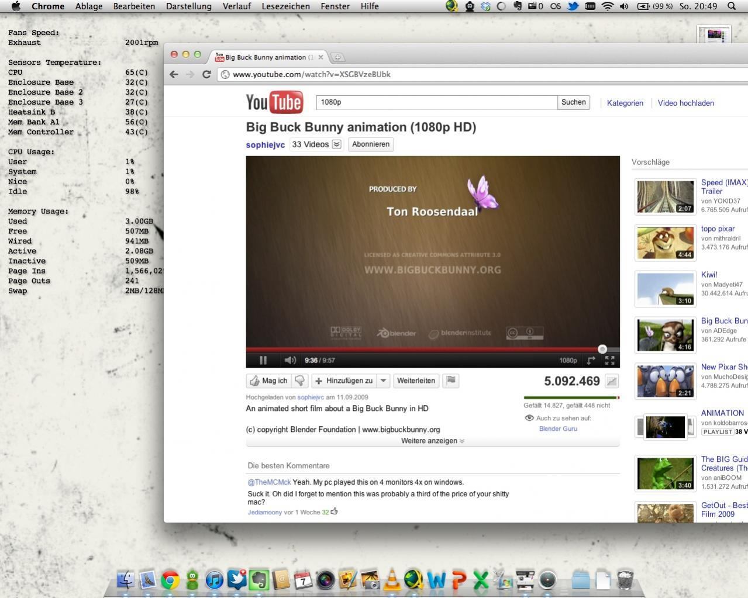Launch iTunes from the dock
The width and height of the screenshot is (748, 598).
click(x=215, y=580)
